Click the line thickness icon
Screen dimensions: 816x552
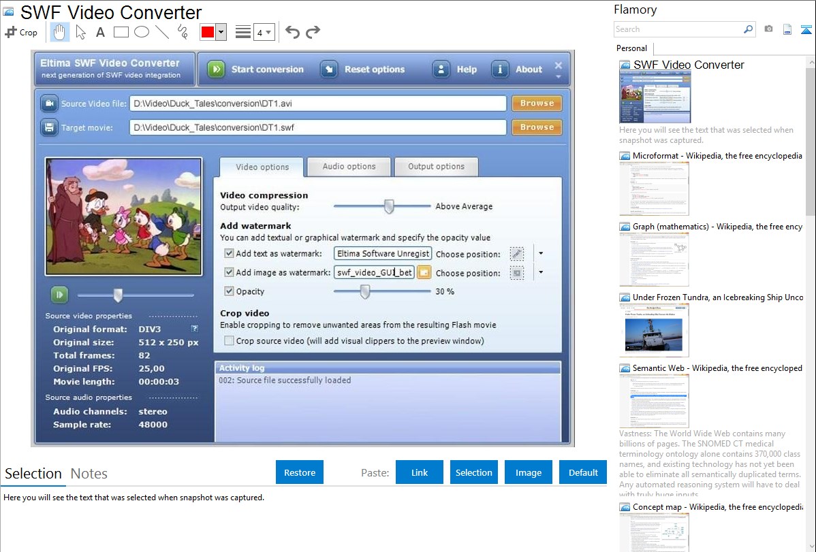point(243,32)
